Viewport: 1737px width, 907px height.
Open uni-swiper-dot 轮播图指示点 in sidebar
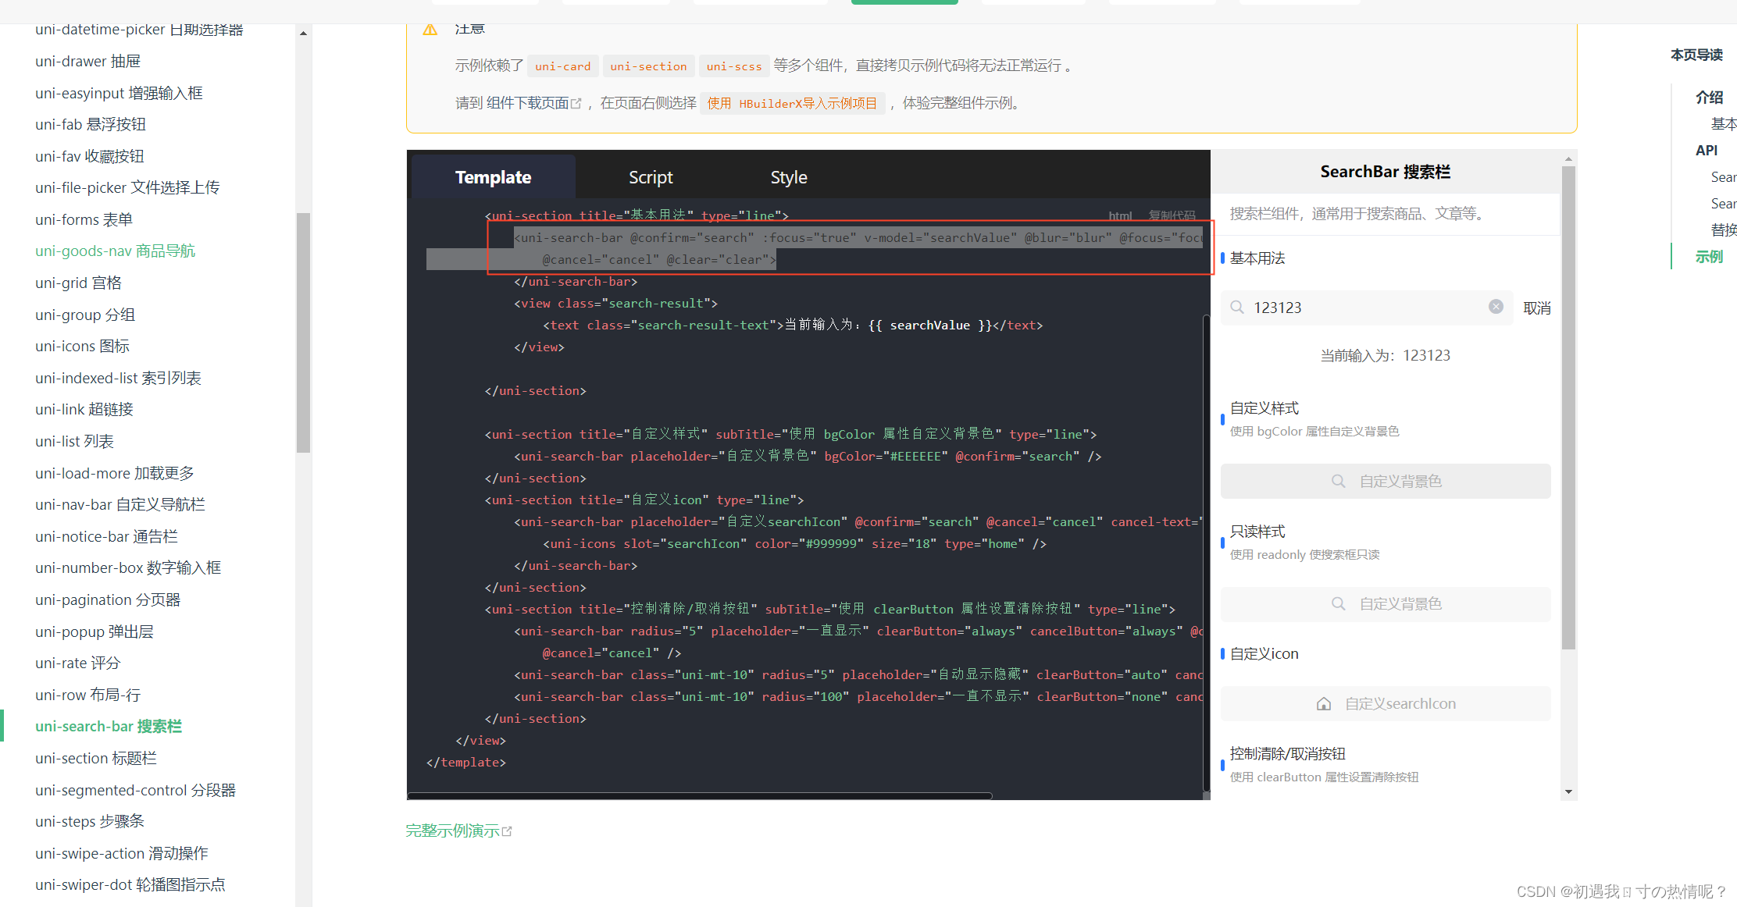130,884
